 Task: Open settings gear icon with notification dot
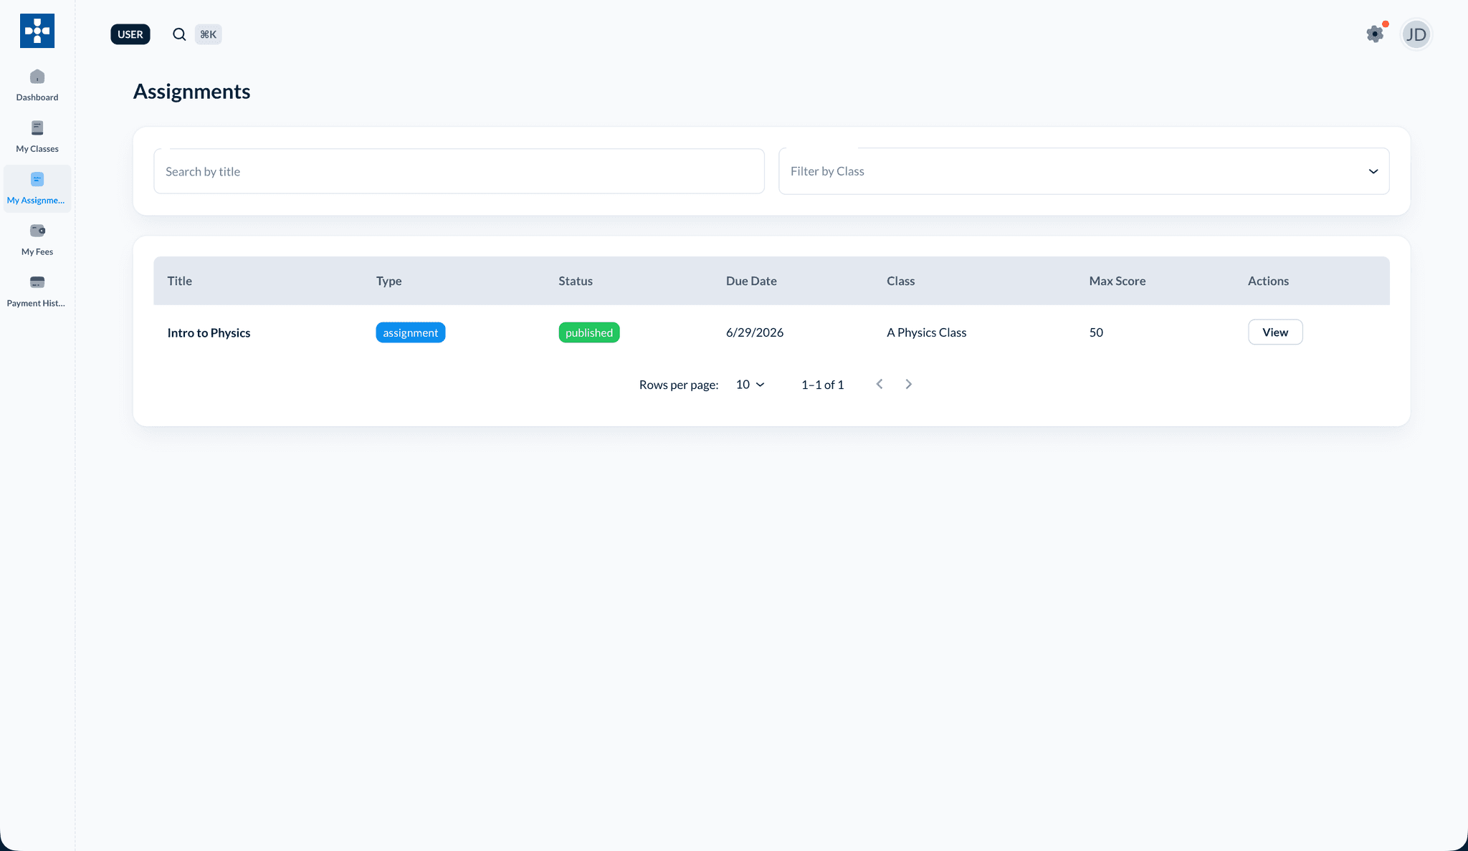pyautogui.click(x=1375, y=34)
